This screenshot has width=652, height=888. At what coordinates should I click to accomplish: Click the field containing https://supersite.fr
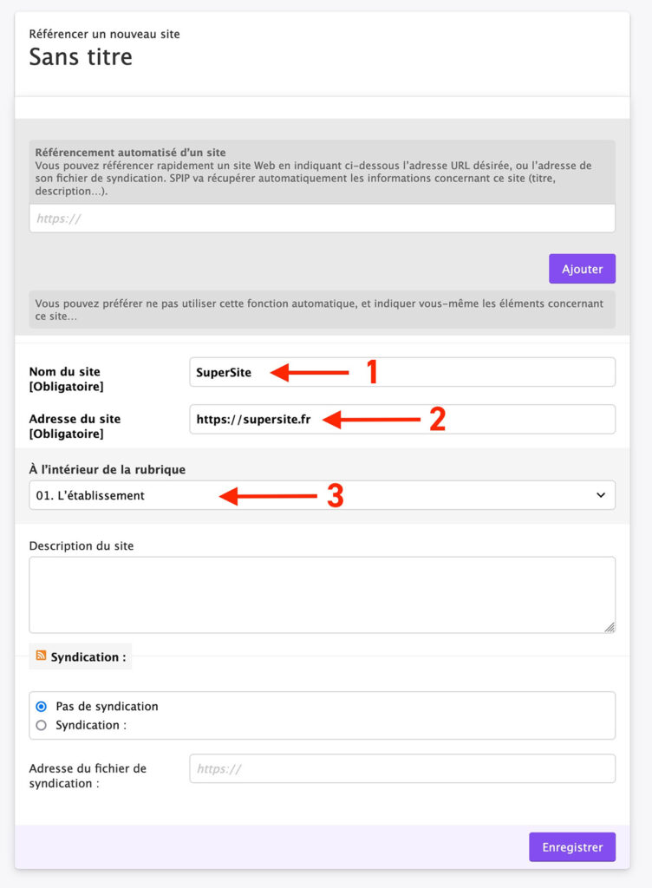[x=401, y=419]
